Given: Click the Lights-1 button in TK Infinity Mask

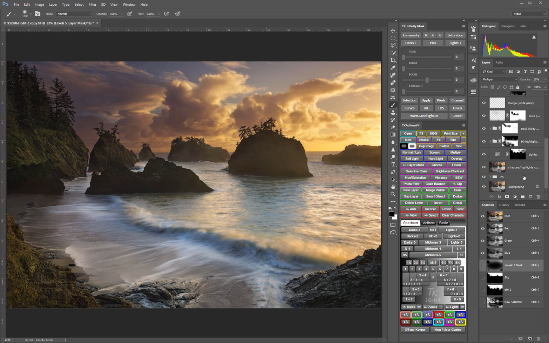Looking at the screenshot, I should pyautogui.click(x=455, y=43).
